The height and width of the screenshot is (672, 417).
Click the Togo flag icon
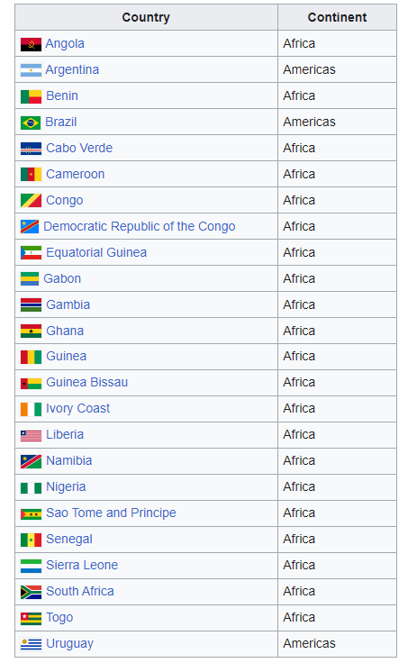coord(31,619)
